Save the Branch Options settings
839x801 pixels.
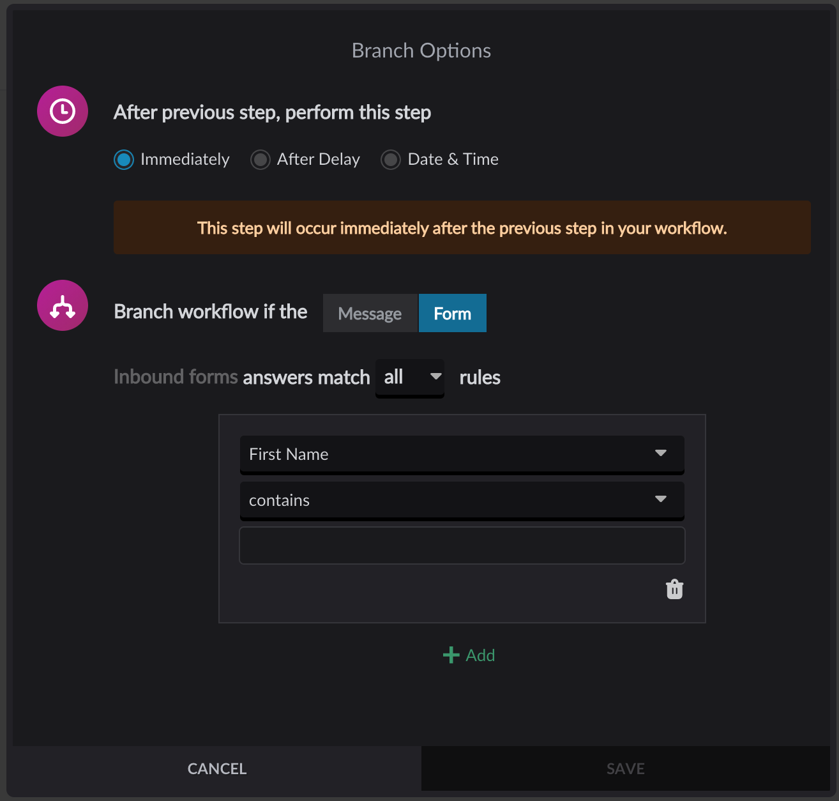626,768
